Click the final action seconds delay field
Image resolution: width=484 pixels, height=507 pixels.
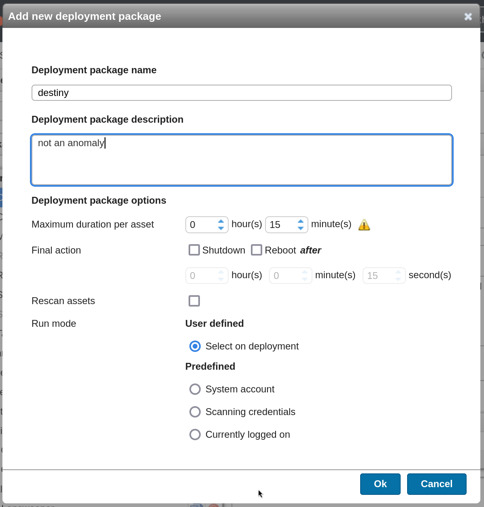click(x=379, y=276)
